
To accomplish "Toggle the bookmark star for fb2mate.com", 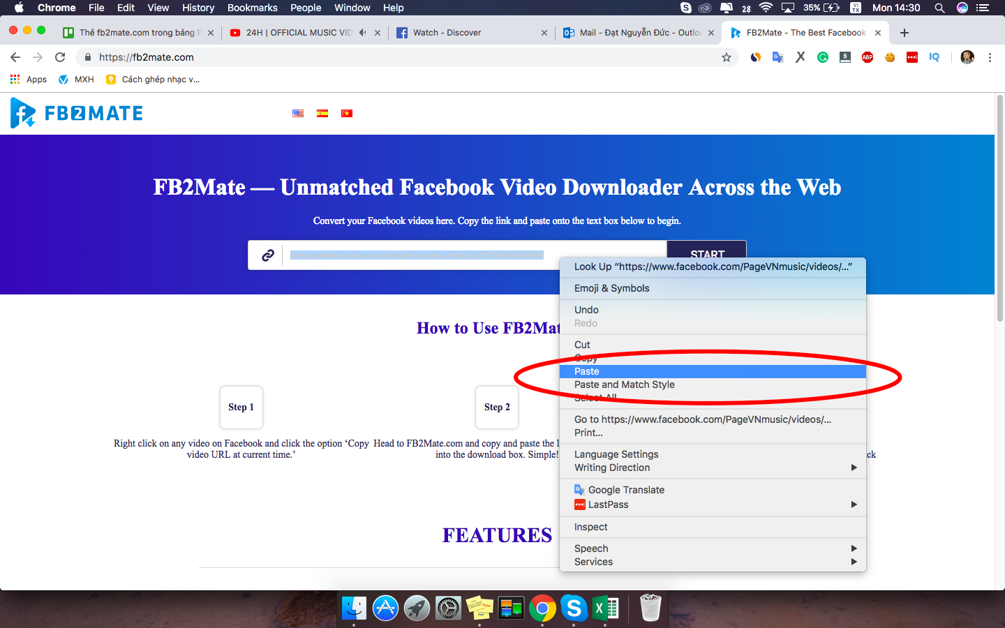I will tap(727, 57).
